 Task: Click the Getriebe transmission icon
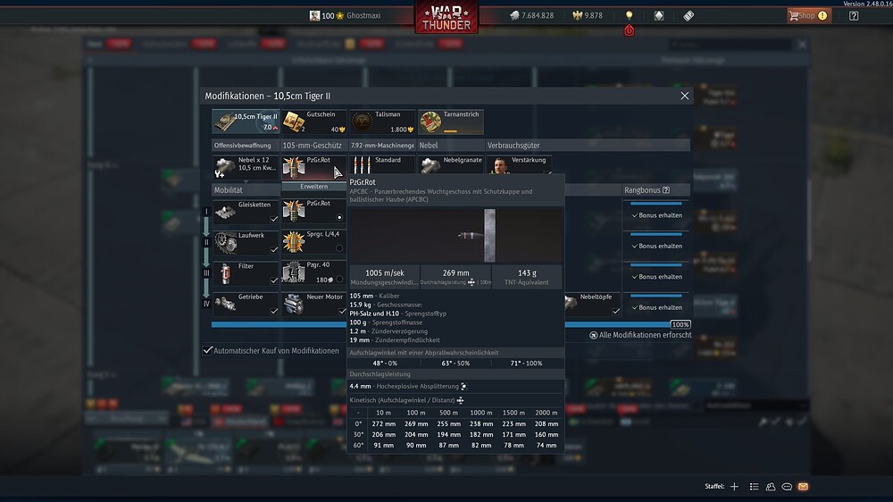[226, 305]
